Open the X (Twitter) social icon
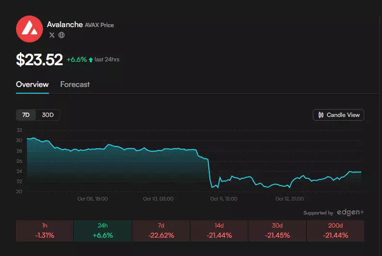Screen dimensions: 382x256 (x=52, y=35)
